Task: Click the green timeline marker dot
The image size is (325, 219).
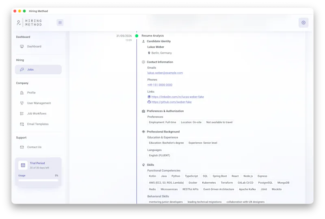Action: coord(136,36)
